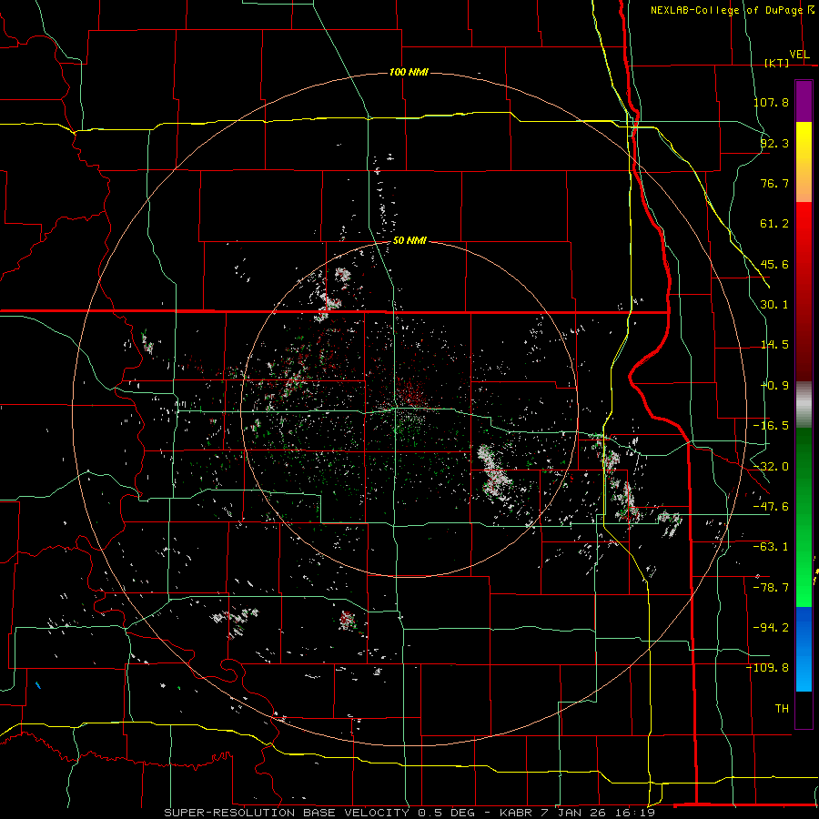This screenshot has height=819, width=819.
Task: Pick the green inbound color bar segment
Action: coord(804,517)
